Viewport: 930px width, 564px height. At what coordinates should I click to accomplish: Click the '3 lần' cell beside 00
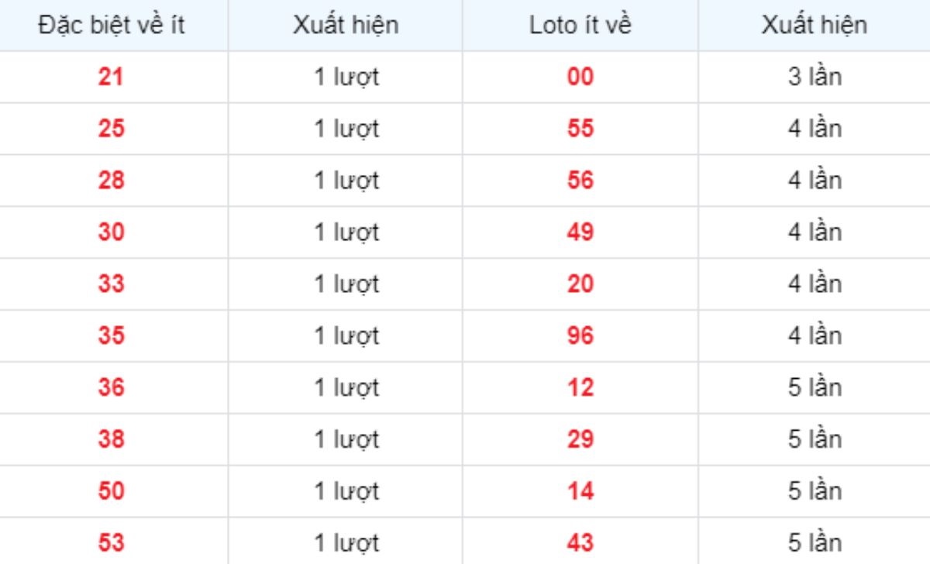815,77
